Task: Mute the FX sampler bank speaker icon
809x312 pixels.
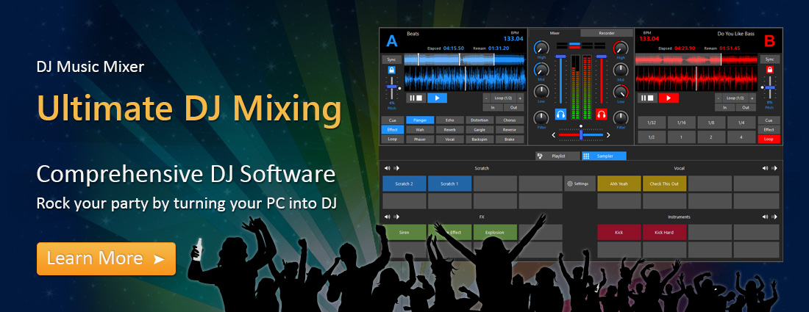Action: pos(388,217)
